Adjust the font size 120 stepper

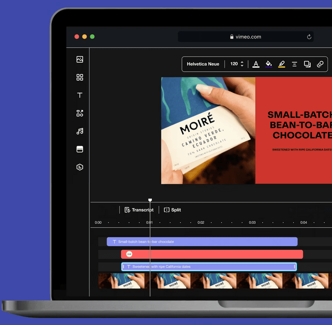[x=242, y=64]
